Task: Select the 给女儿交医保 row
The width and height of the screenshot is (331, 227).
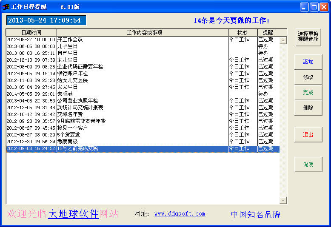Action: click(143, 80)
